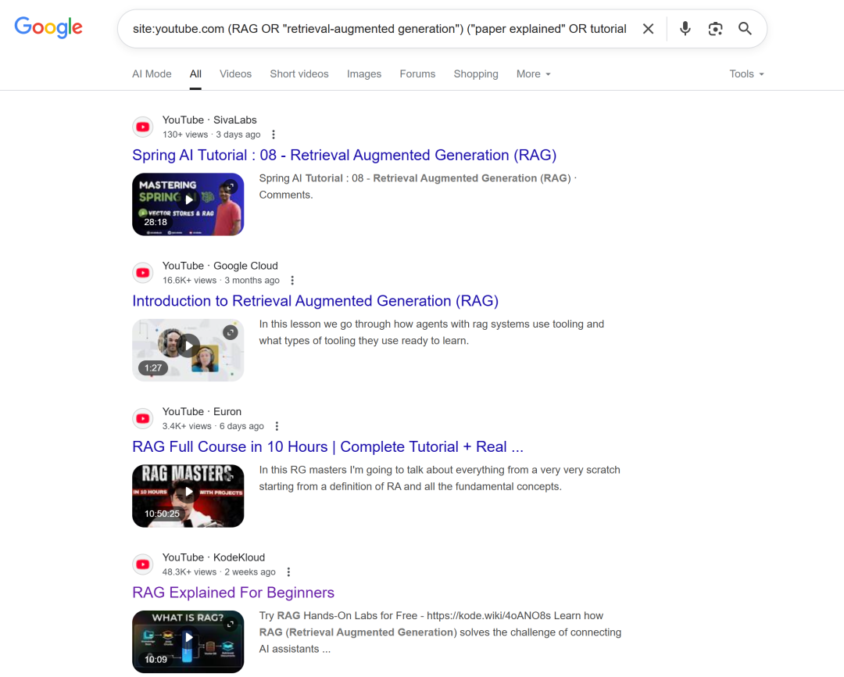Open Spring AI Tutorial 08 RAG link
844x677 pixels.
tap(344, 155)
